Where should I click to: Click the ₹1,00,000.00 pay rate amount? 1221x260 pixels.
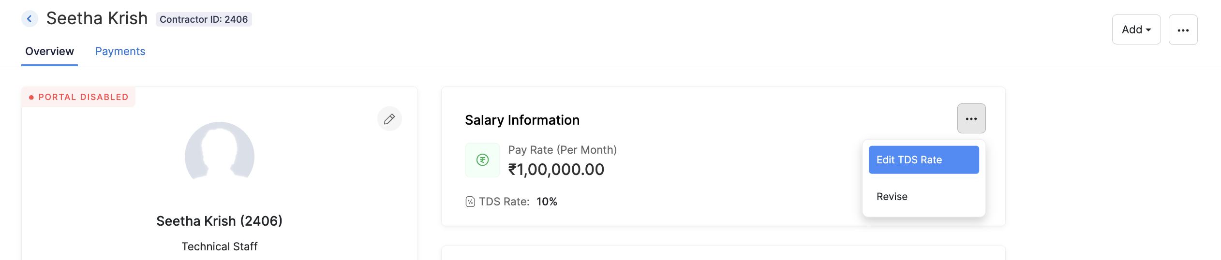coord(556,170)
